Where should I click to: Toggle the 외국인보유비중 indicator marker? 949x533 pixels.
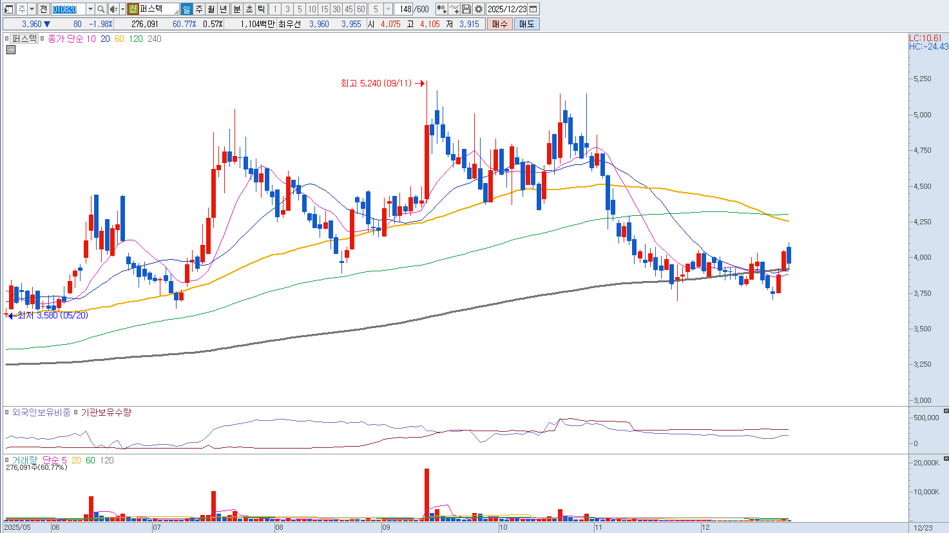click(7, 412)
